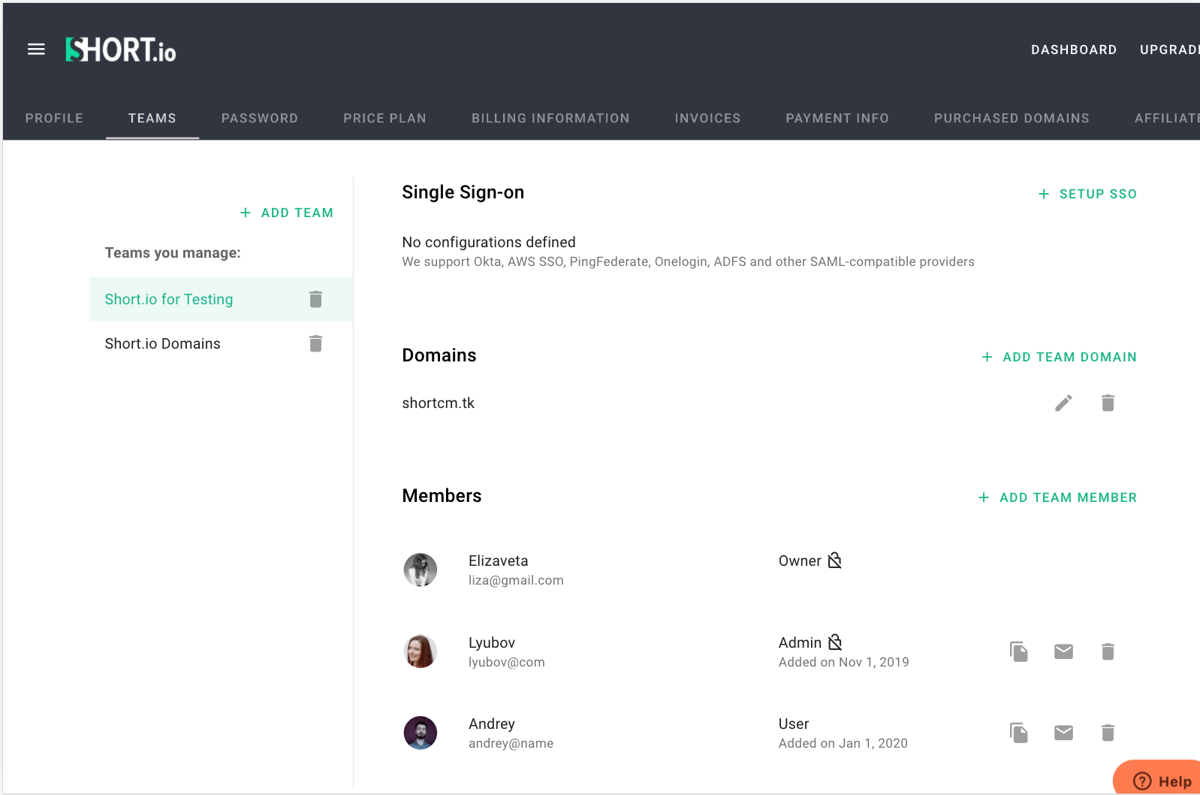Click Add Team Member button

tap(1057, 497)
